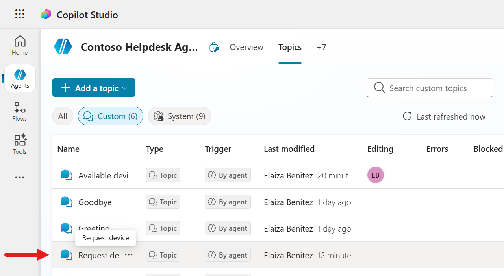Open the +7 overflow menu

click(x=321, y=47)
